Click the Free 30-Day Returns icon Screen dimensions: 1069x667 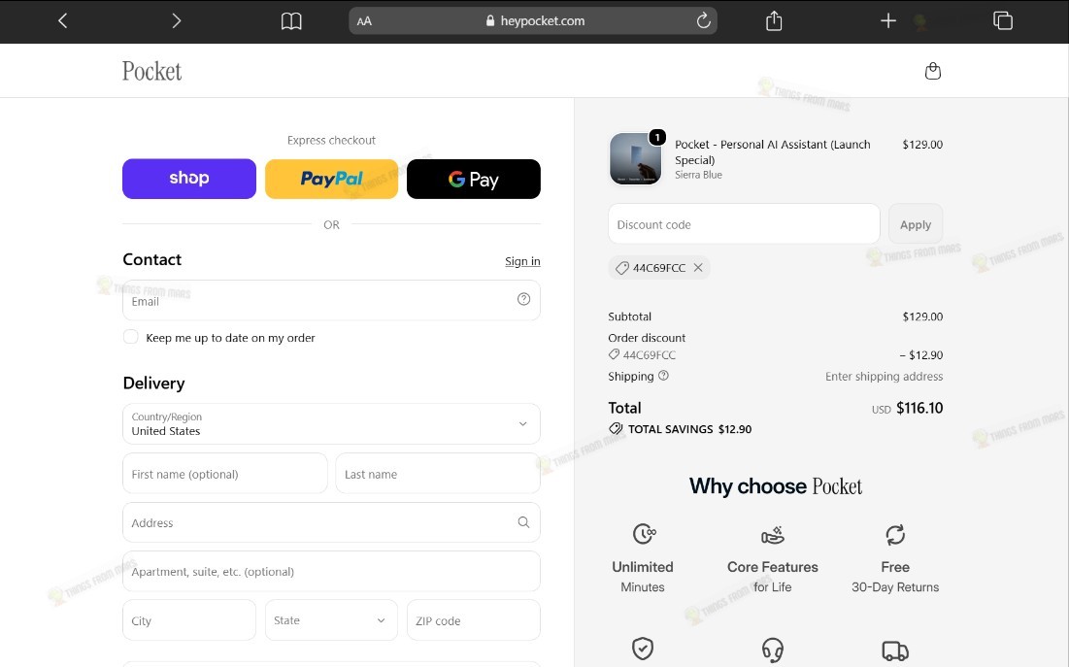[895, 535]
